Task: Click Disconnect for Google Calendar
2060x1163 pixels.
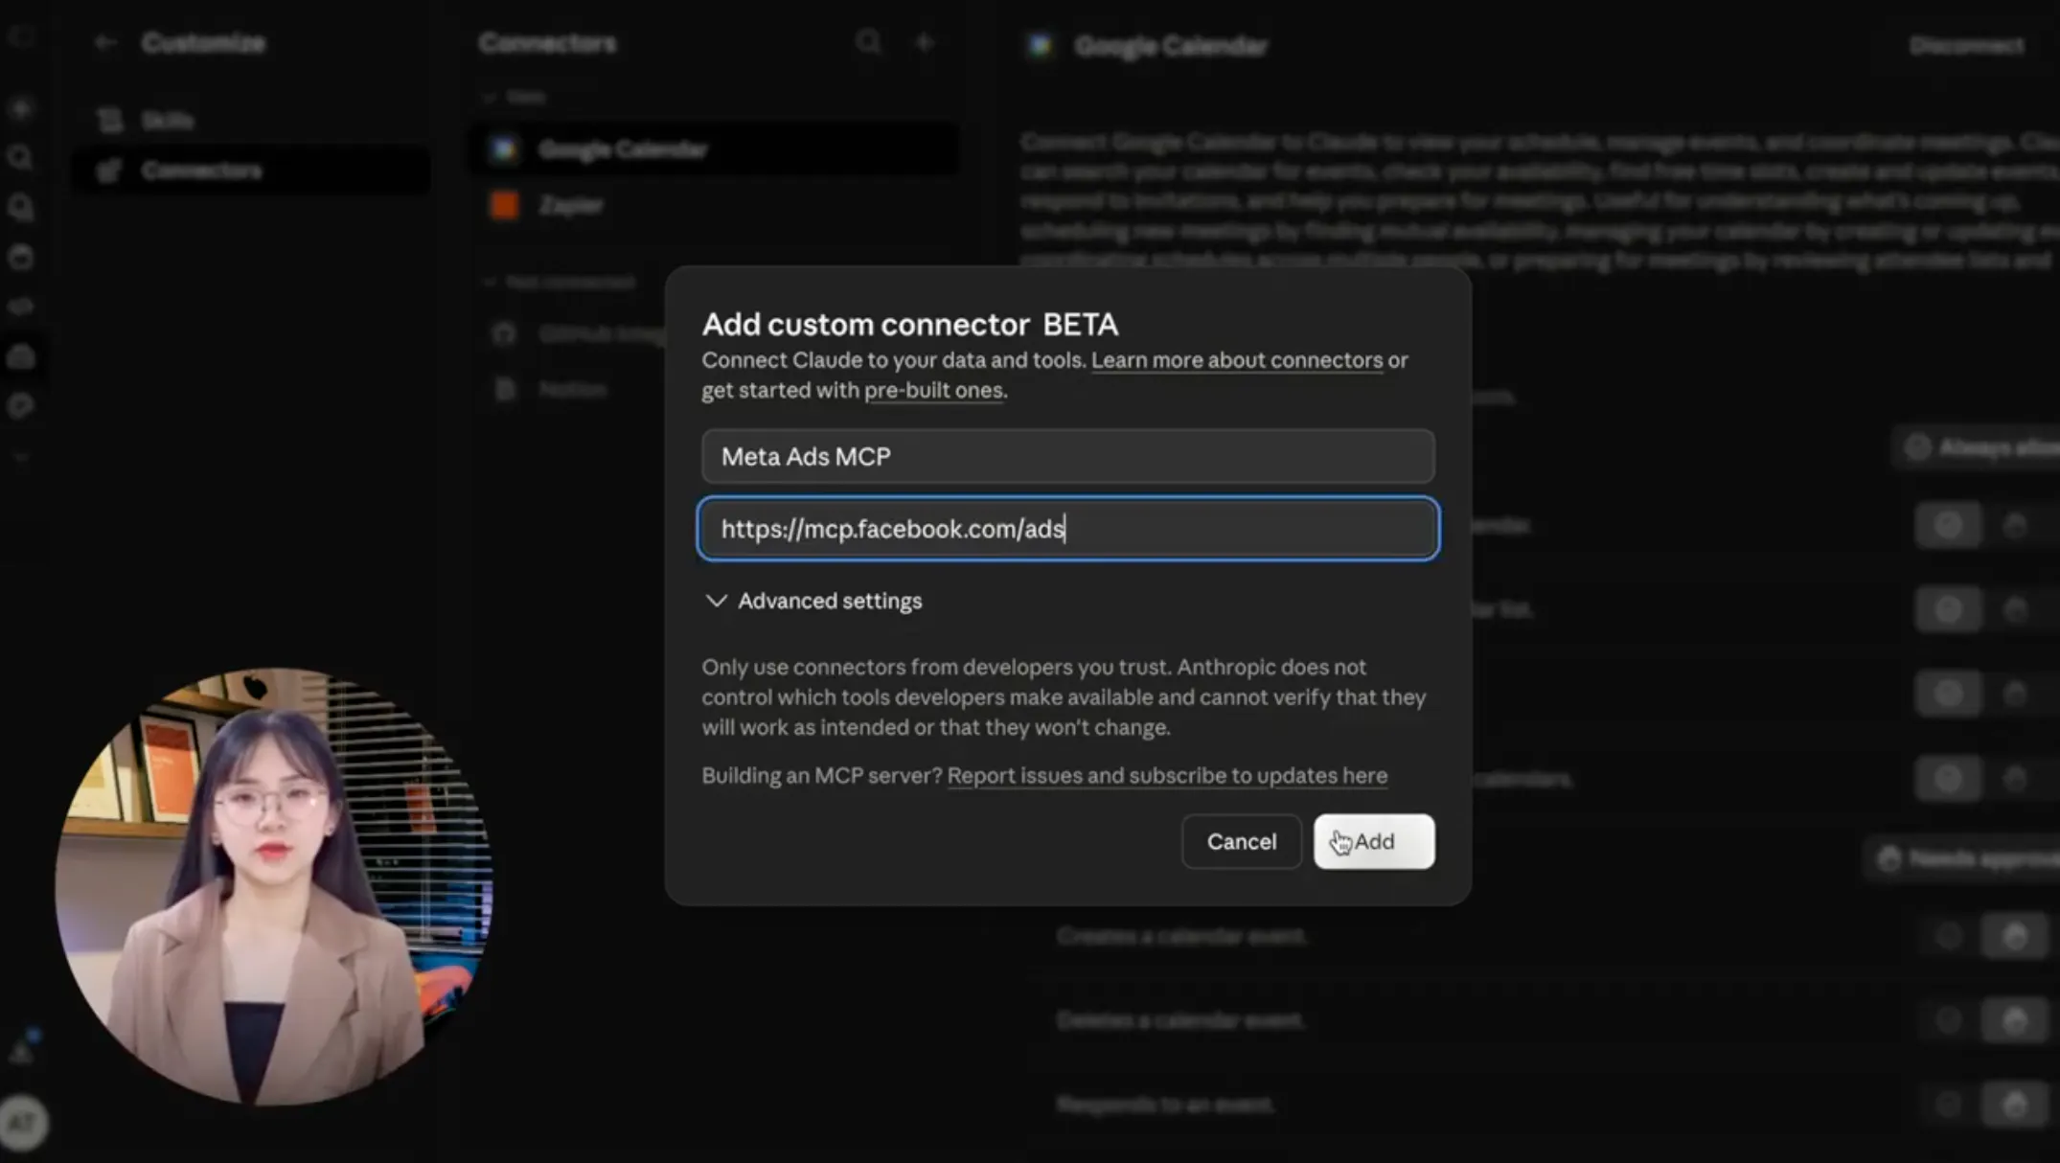Action: click(x=1966, y=45)
